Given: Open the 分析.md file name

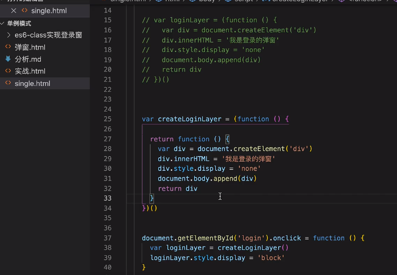Looking at the screenshot, I should coord(28,59).
